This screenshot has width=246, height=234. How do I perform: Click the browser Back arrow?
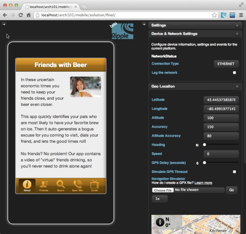5,15
